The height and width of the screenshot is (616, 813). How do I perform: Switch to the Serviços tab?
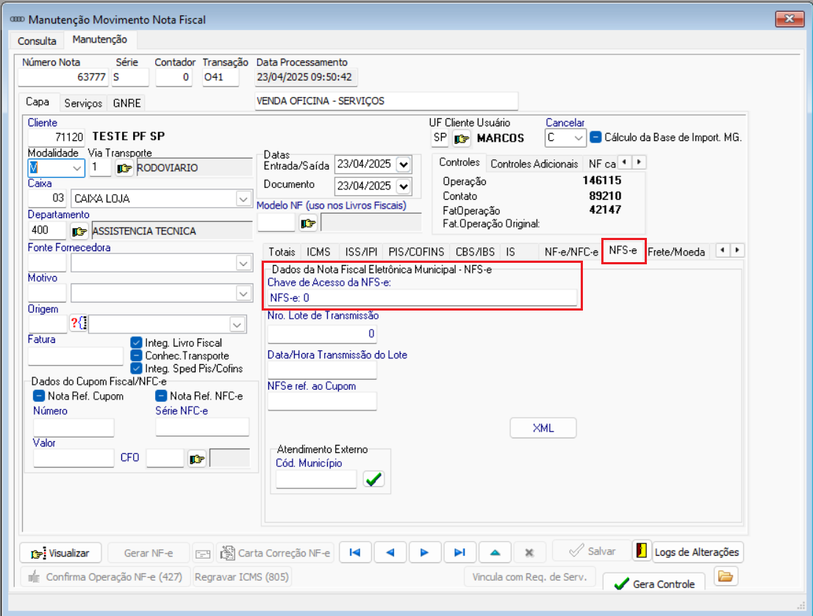point(83,103)
